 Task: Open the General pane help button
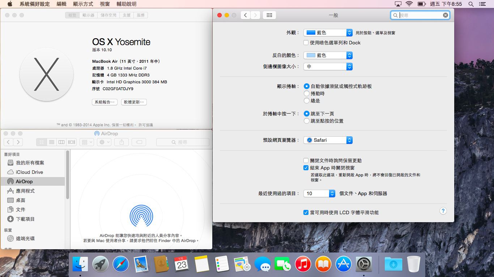(x=443, y=211)
